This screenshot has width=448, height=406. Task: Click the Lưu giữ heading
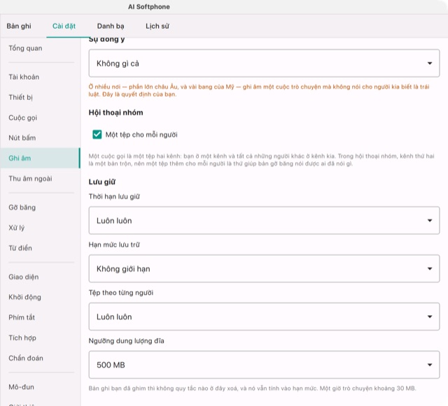pos(102,182)
